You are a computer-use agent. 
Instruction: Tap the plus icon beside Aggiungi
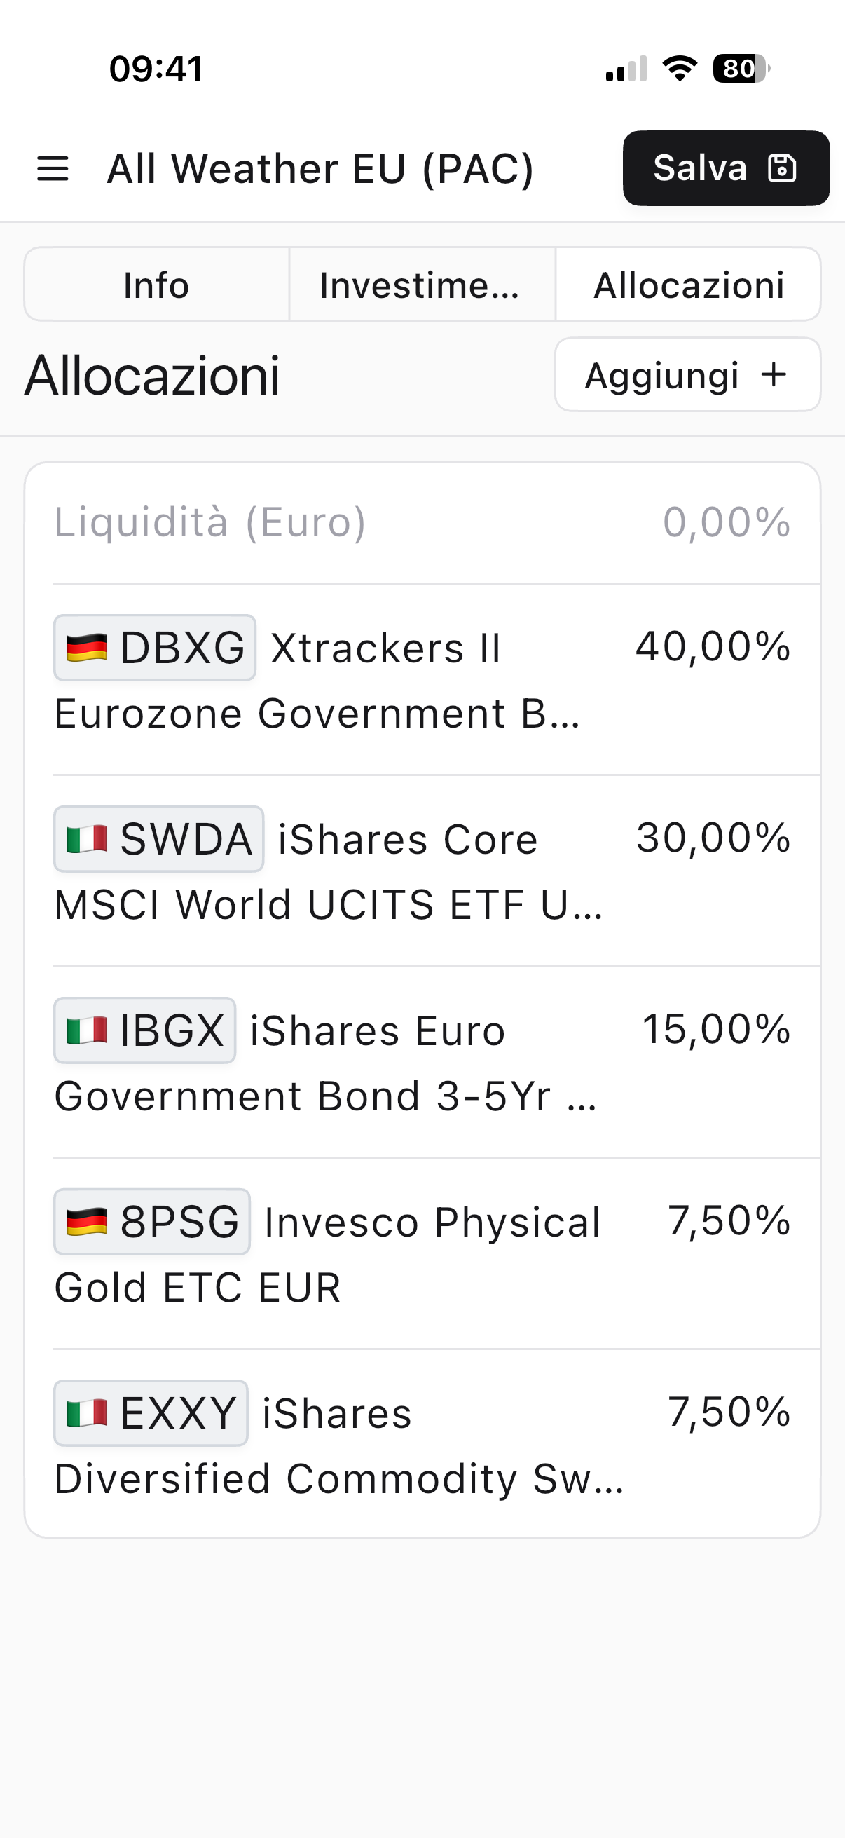tap(774, 374)
